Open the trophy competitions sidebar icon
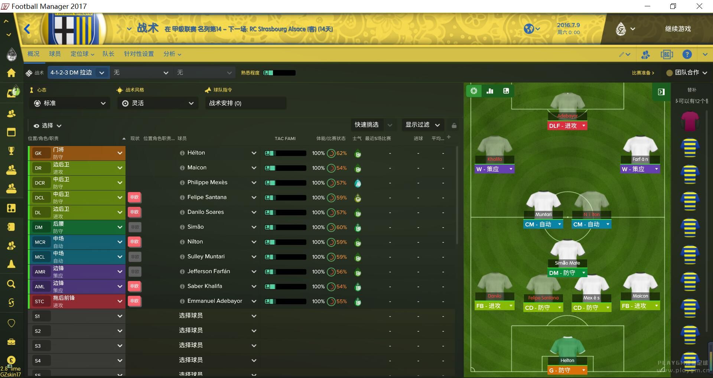The image size is (713, 378). (x=11, y=150)
